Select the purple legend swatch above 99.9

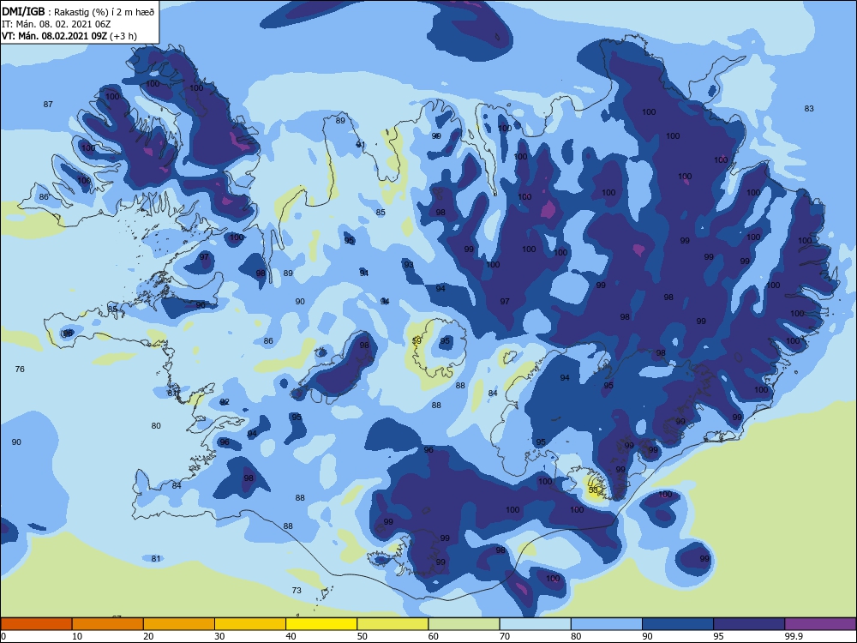pyautogui.click(x=820, y=624)
